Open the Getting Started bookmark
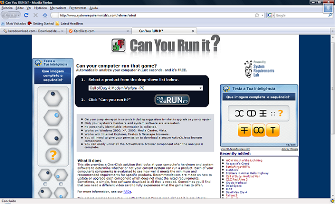The height and width of the screenshot is (204, 335). (41, 23)
